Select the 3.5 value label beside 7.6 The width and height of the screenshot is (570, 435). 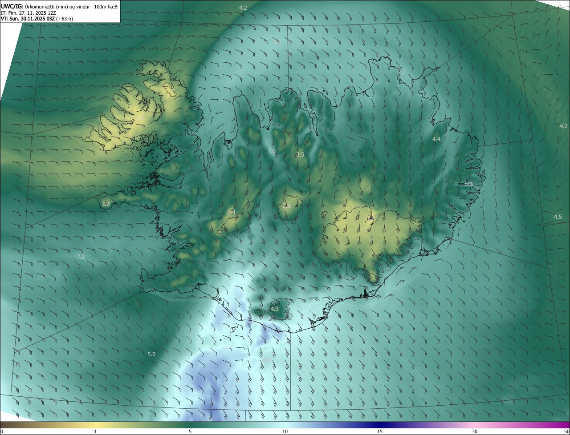coord(300,154)
